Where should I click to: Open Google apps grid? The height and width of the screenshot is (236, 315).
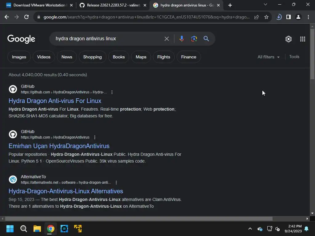point(303,39)
